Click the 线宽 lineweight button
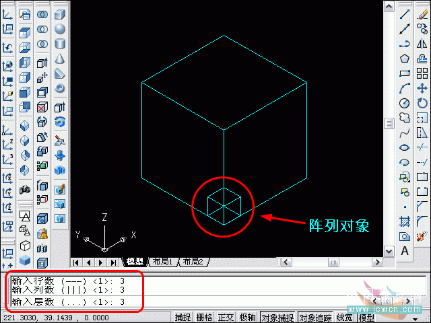This screenshot has width=431, height=323. click(344, 318)
